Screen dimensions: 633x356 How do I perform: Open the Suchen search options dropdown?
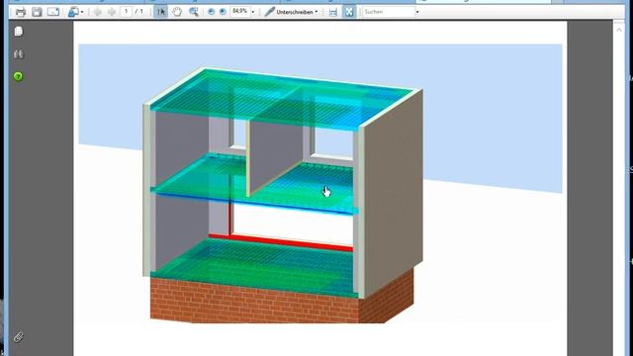pos(417,12)
